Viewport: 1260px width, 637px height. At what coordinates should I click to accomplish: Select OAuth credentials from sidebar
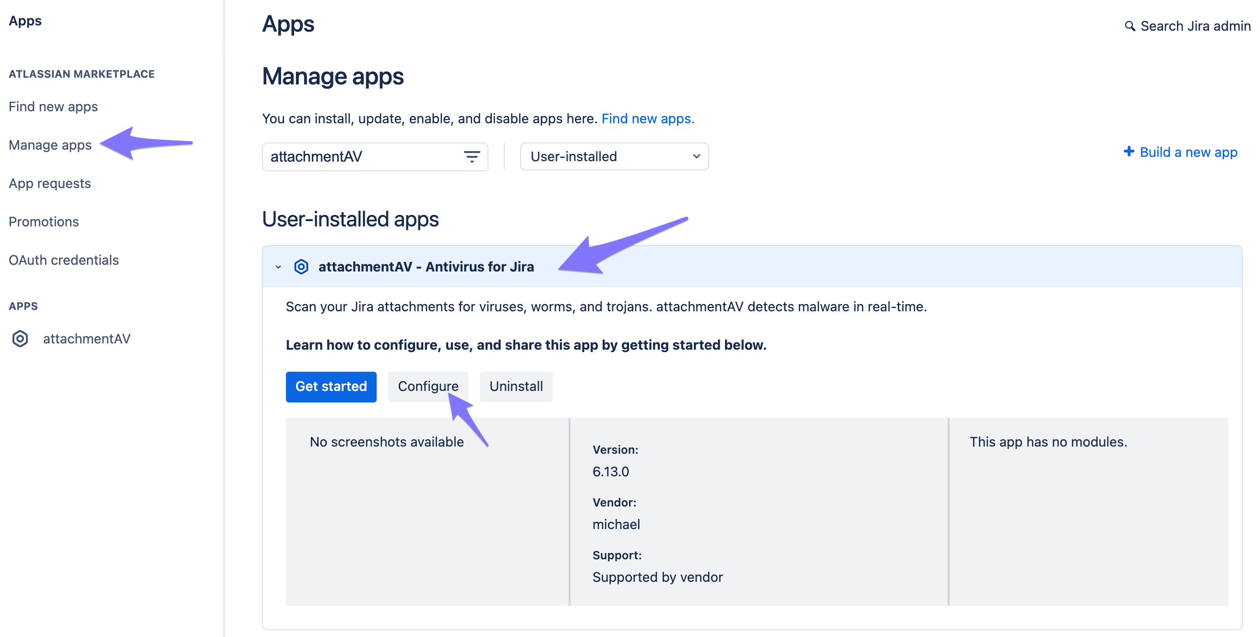[63, 259]
